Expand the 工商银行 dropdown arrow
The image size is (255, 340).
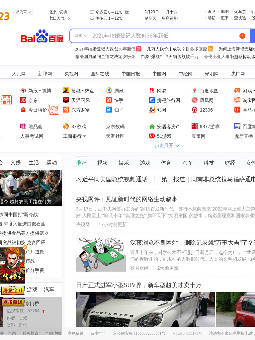tap(85, 136)
